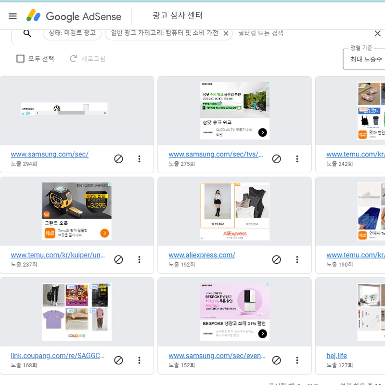Click the 노출 237회 impression count
Screen dimensions: 385x385
pyautogui.click(x=24, y=264)
